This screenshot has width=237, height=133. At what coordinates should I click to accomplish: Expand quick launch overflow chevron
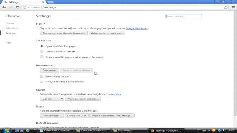[x=34, y=130]
